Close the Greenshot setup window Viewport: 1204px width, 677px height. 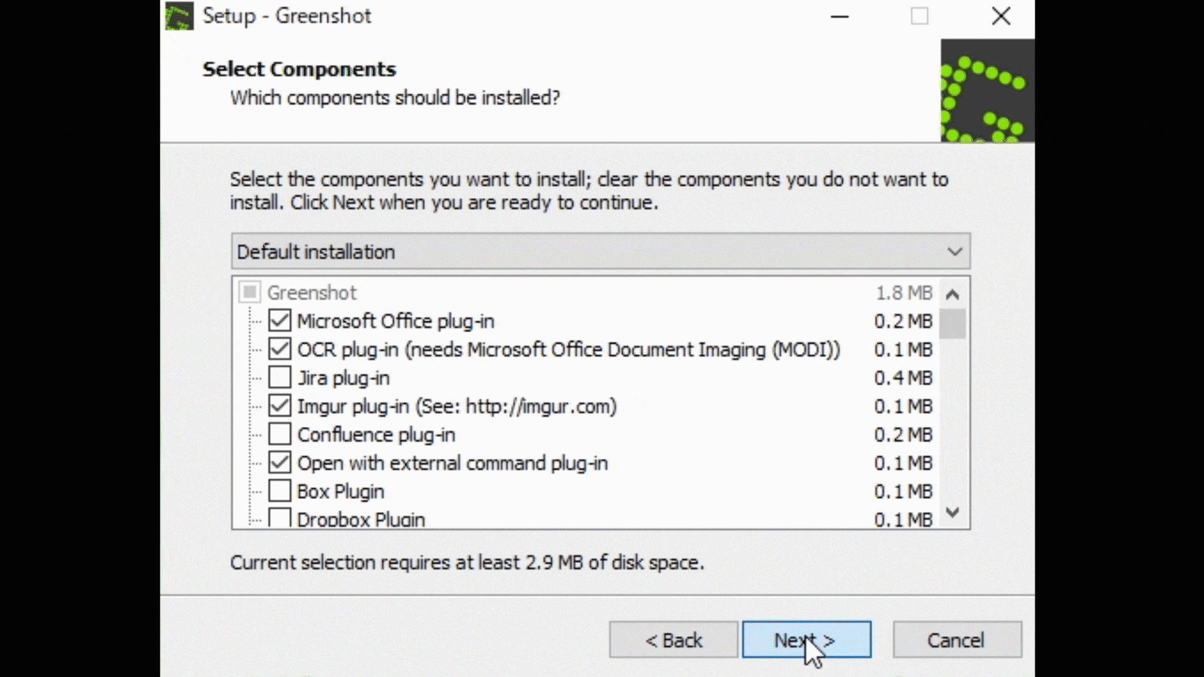[1001, 16]
